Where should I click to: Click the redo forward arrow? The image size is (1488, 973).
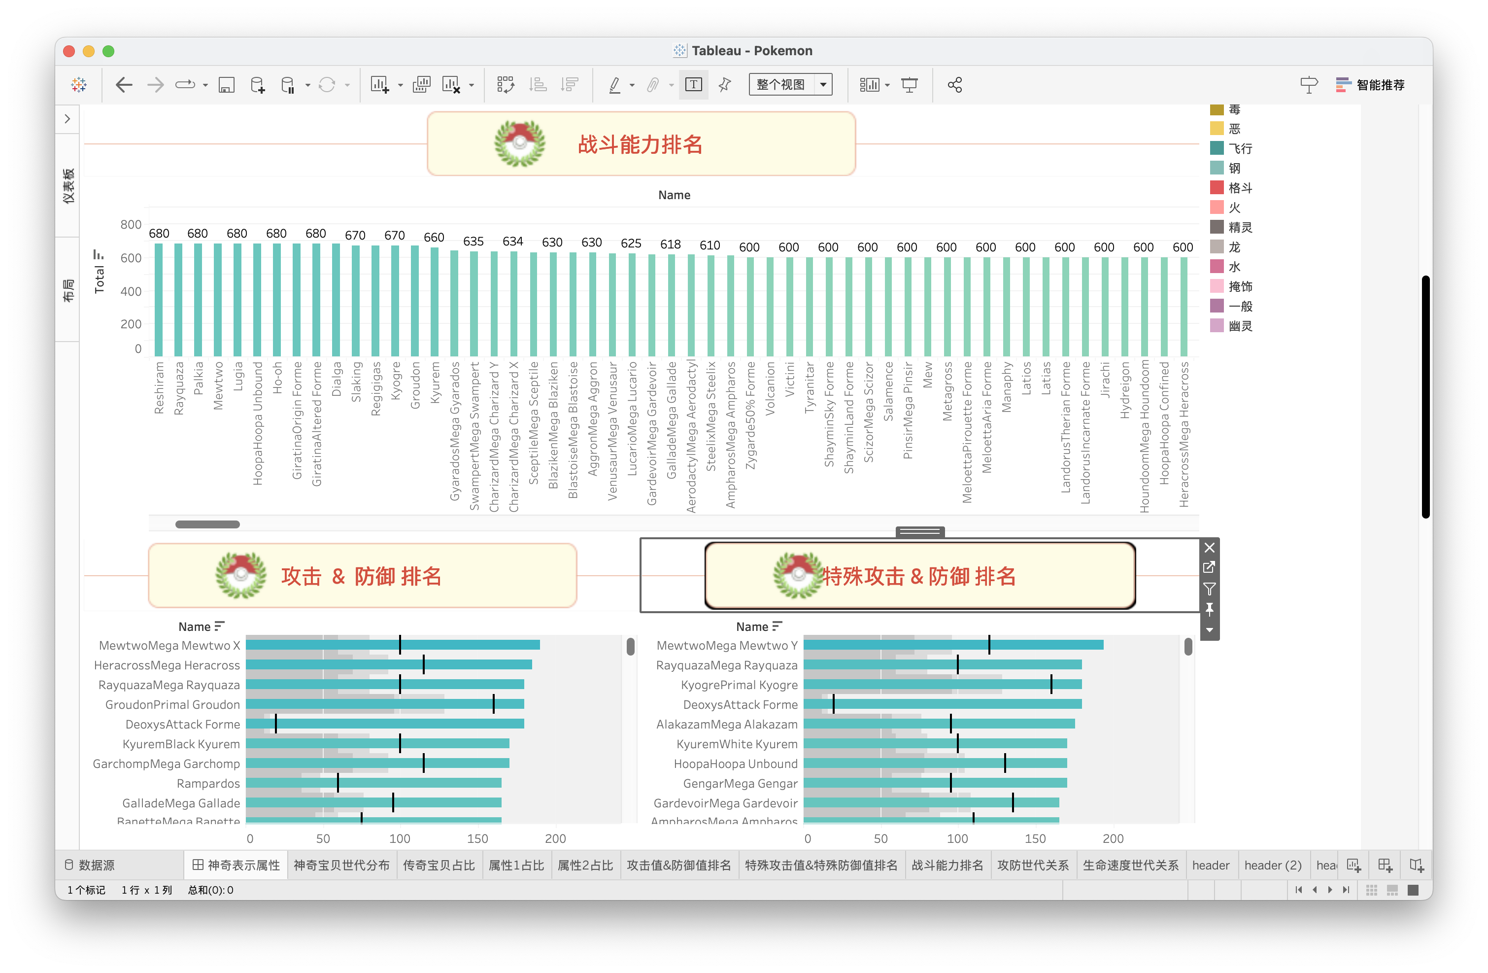(x=155, y=84)
